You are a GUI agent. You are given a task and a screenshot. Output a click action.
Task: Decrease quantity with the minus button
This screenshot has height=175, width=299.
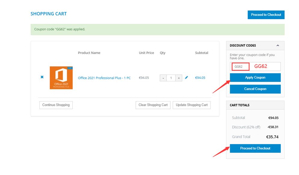(163, 78)
